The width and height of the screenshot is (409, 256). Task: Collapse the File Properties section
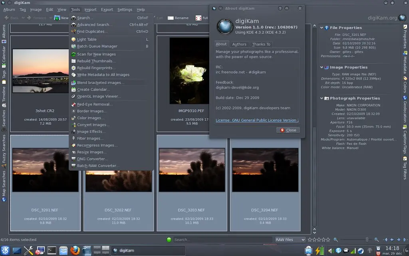322,28
